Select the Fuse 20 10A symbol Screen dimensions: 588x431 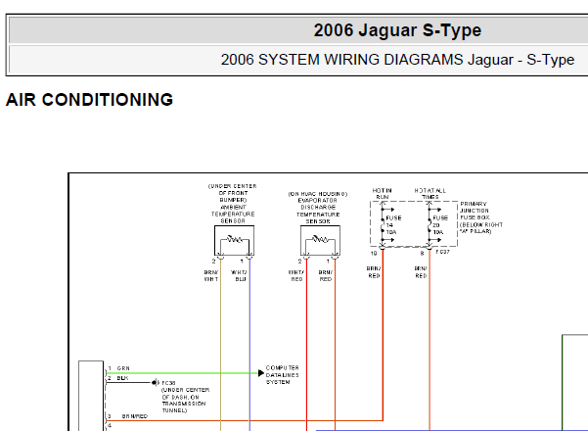tap(430, 224)
